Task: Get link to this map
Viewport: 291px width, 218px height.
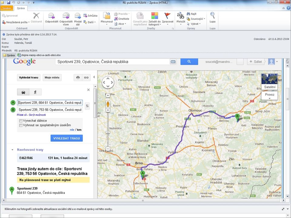Action: coord(86,78)
